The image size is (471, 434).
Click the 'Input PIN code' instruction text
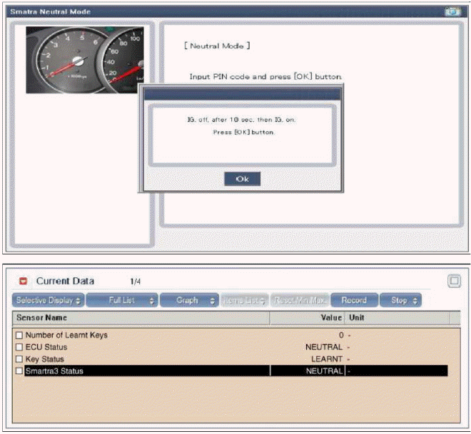[x=265, y=77]
